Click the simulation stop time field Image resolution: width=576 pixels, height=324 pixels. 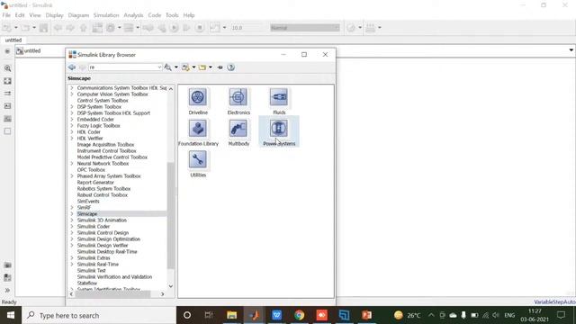[247, 28]
